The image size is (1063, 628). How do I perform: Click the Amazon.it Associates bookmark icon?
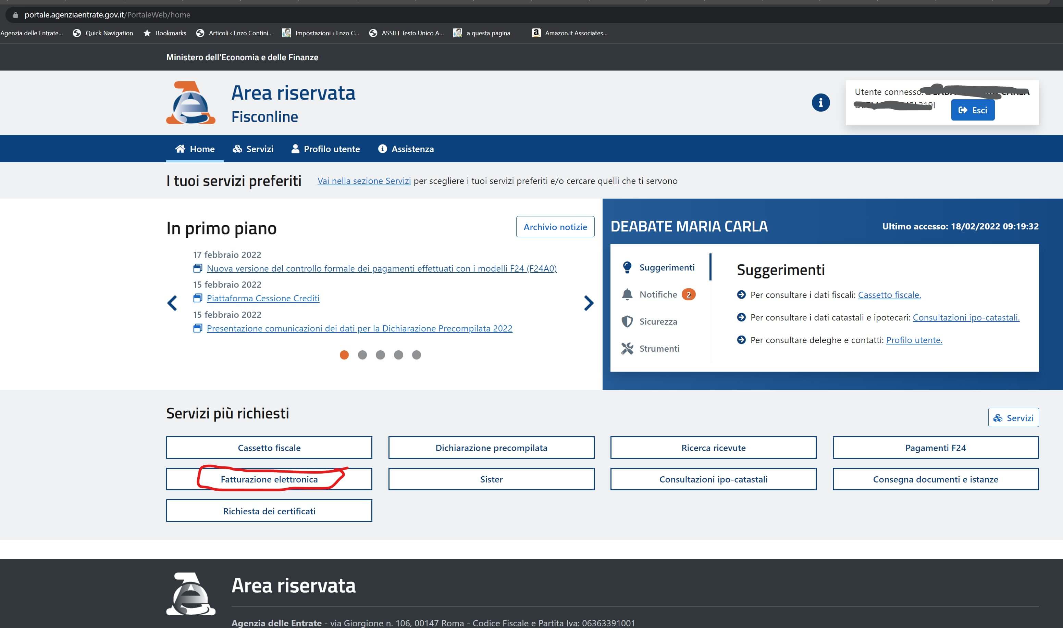(536, 33)
